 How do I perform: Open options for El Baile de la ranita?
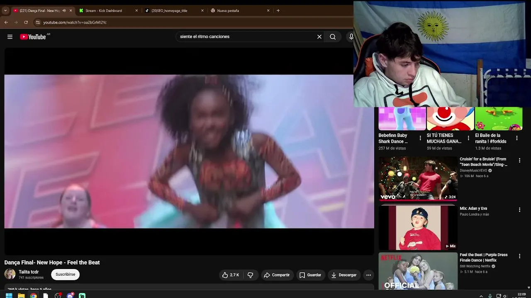pyautogui.click(x=517, y=138)
